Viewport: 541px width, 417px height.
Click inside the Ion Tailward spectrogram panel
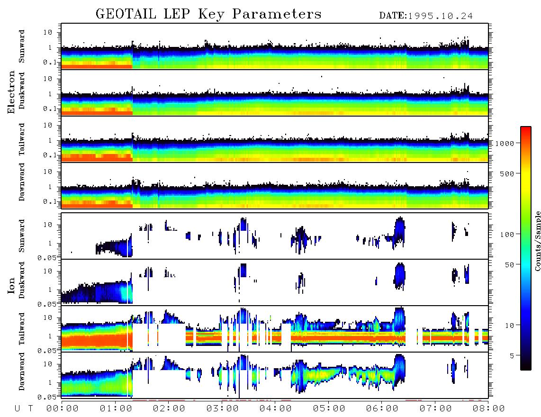(275, 329)
